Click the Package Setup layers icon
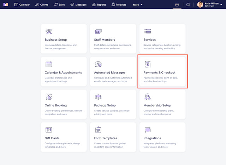Viewport: 226px width, 165px height. 98,97
